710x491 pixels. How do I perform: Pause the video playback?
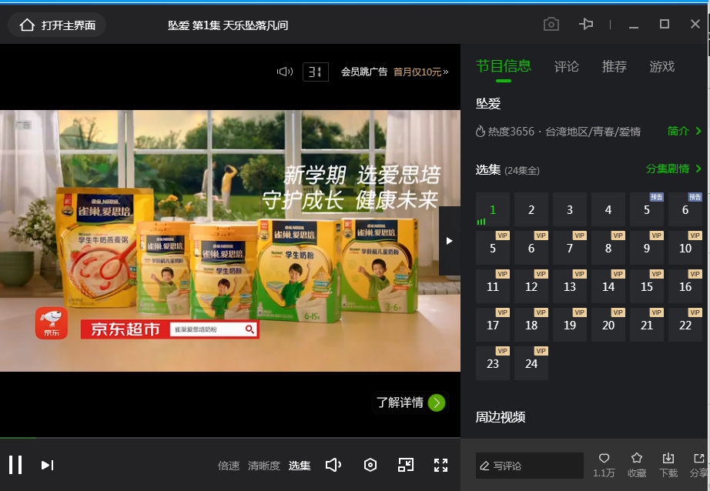(x=16, y=465)
